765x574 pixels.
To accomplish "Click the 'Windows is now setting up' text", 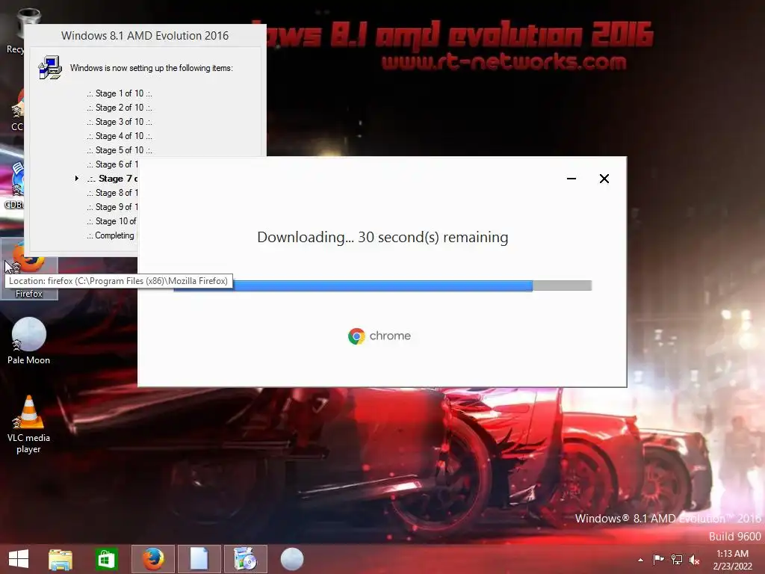I will pos(151,68).
